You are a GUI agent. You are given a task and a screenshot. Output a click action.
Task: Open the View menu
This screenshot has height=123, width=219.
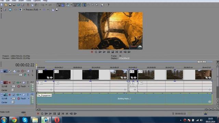click(14, 1)
